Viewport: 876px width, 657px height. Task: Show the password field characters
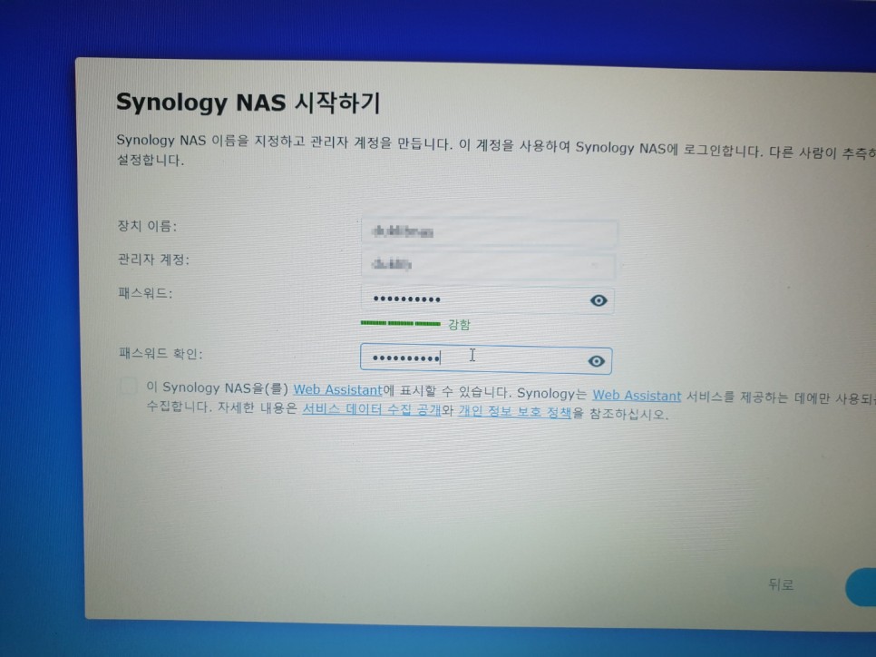599,300
